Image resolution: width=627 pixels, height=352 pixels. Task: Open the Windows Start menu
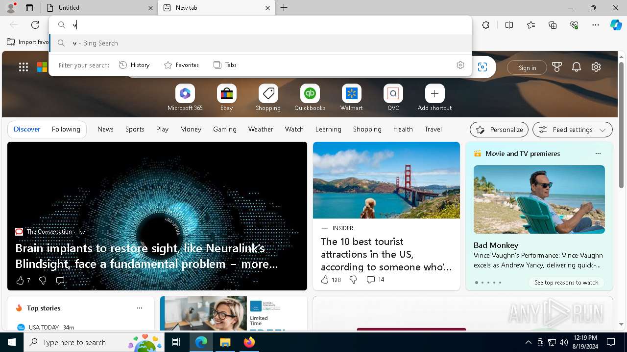(12, 342)
